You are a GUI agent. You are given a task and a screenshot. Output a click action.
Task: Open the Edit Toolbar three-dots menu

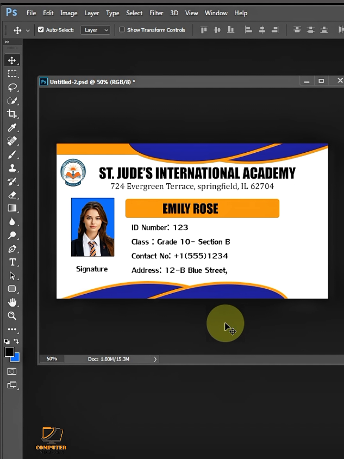tap(12, 330)
